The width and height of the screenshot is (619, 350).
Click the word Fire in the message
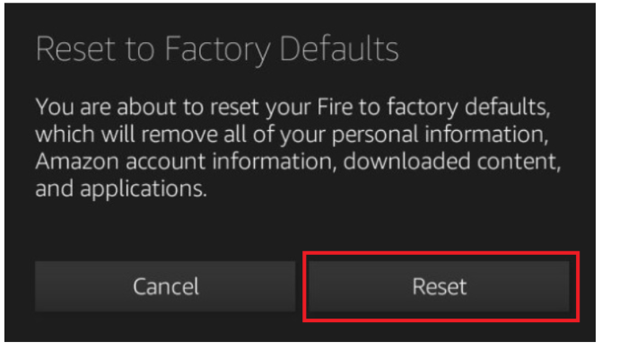[335, 107]
